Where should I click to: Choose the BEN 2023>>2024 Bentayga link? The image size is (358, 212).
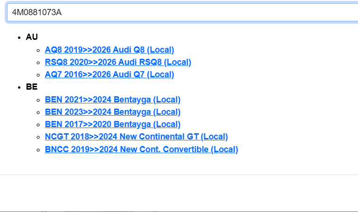pyautogui.click(x=112, y=112)
